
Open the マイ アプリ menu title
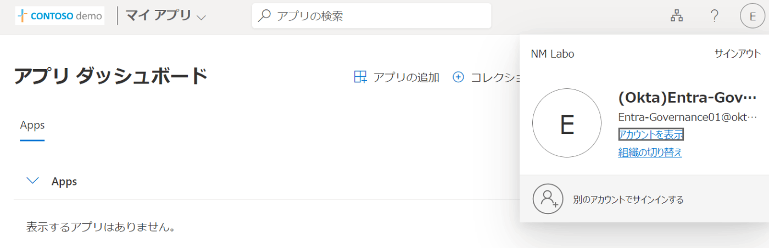tap(158, 16)
